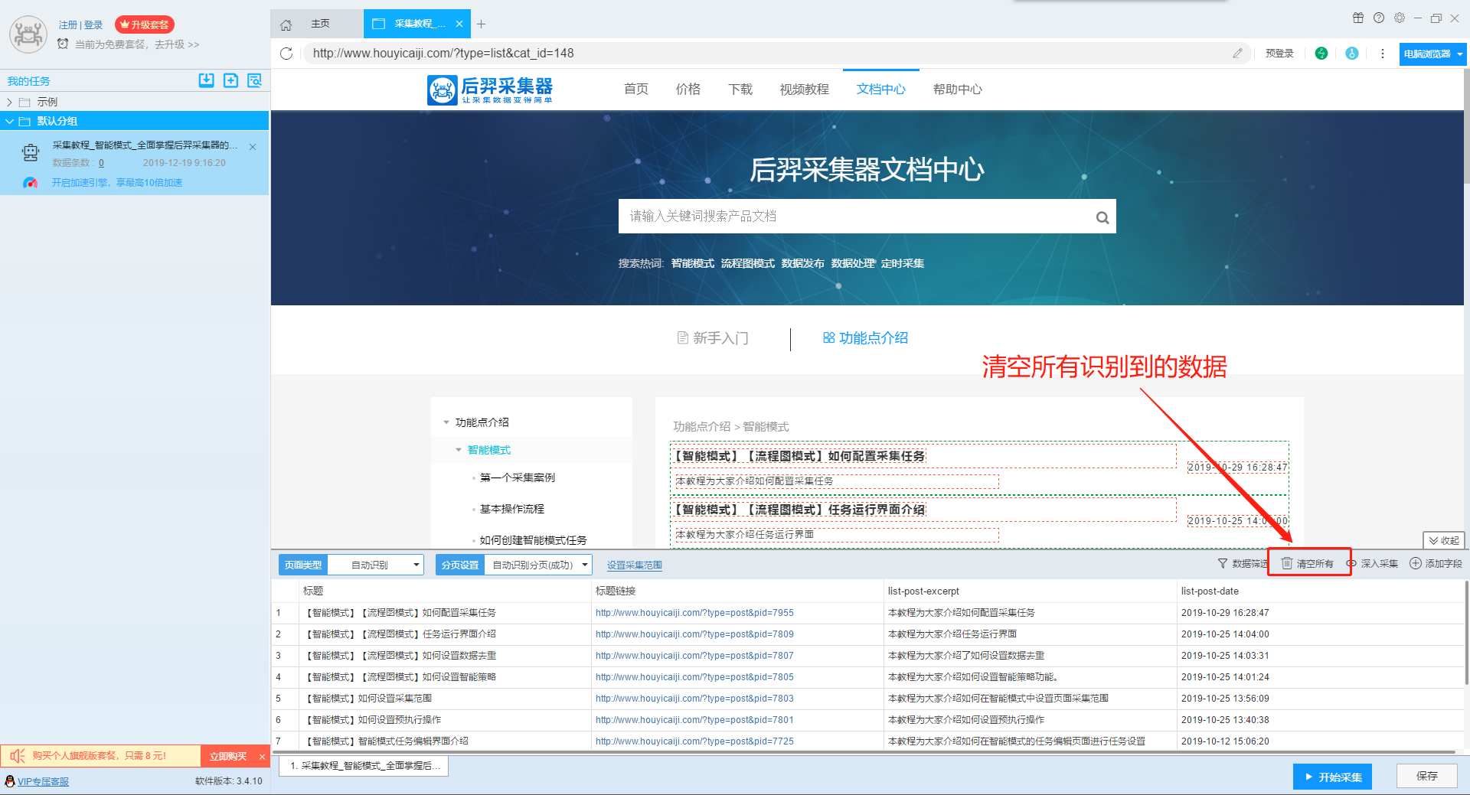Click the 数据筛选 filter funnel button
Screen dimensions: 1470x795
[1243, 564]
